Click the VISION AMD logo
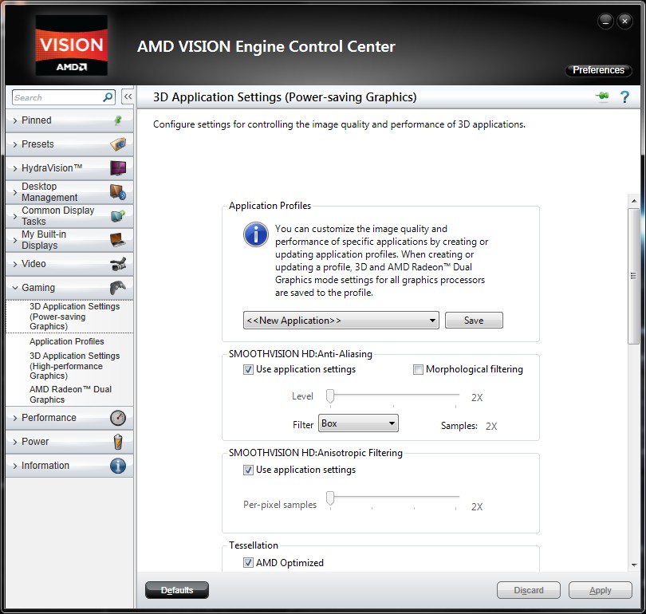Image resolution: width=646 pixels, height=614 pixels. point(71,45)
